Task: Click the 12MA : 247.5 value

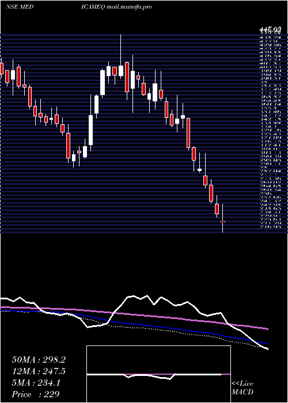Action: click(x=39, y=371)
